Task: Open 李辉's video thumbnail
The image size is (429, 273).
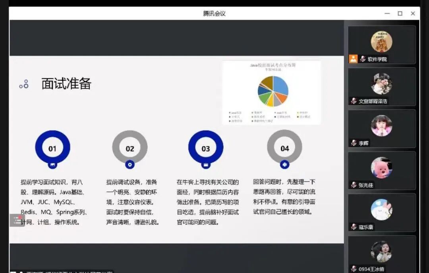Action: click(381, 127)
